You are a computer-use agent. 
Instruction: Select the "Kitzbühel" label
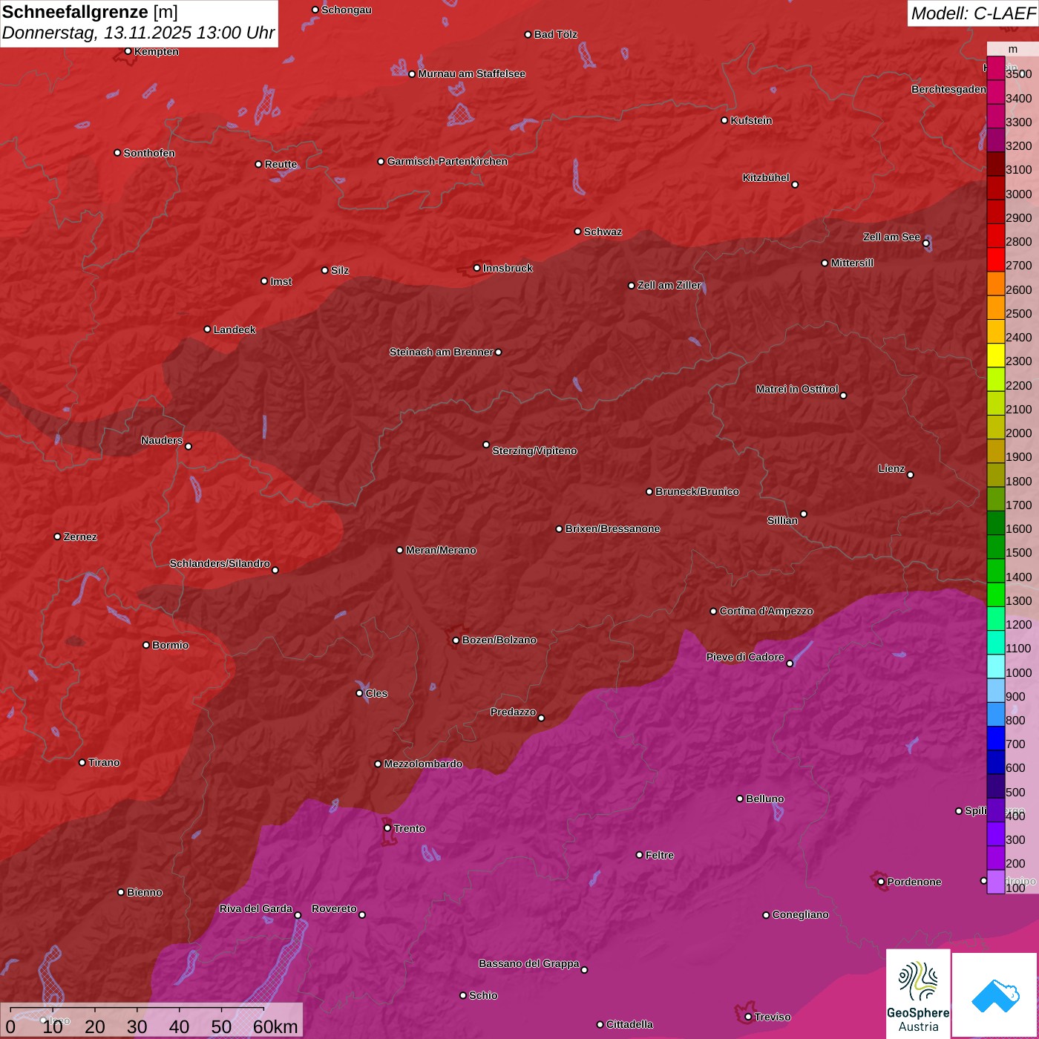point(766,177)
